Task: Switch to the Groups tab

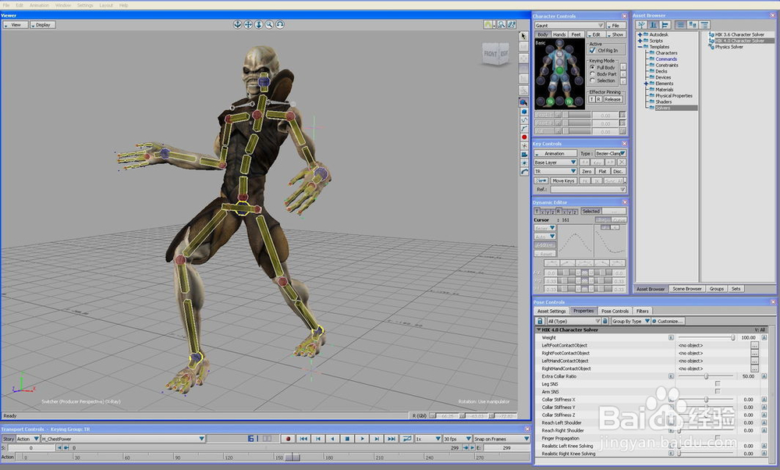Action: (x=716, y=289)
